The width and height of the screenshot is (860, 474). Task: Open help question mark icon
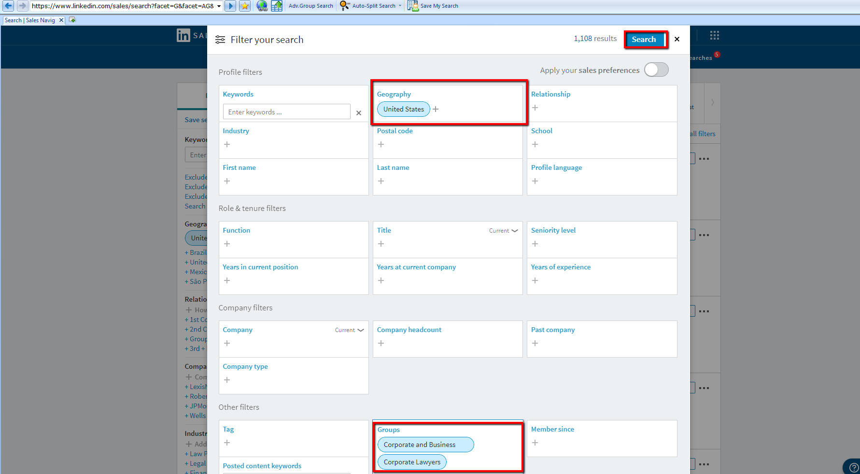point(853,467)
